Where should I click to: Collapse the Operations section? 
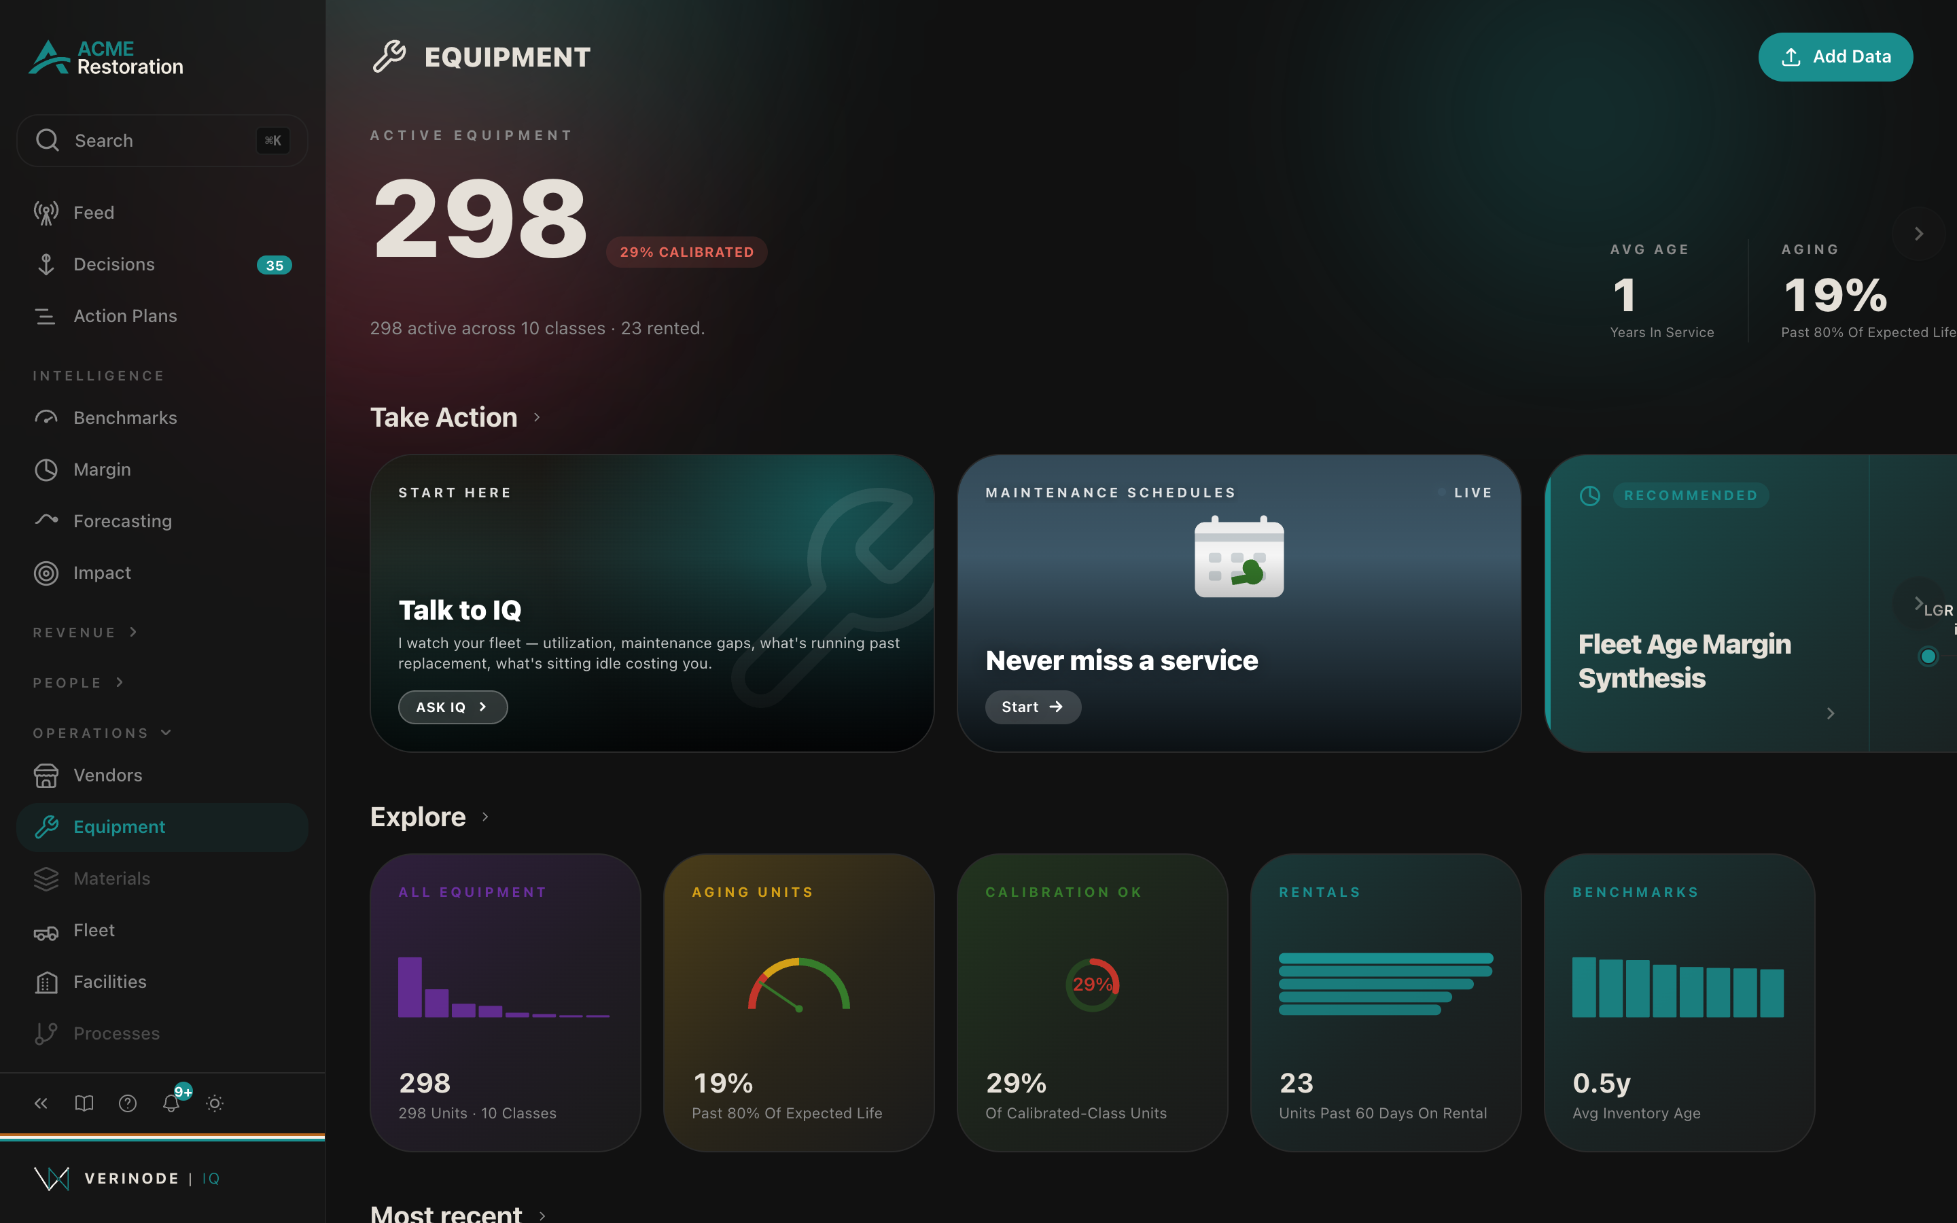102,733
